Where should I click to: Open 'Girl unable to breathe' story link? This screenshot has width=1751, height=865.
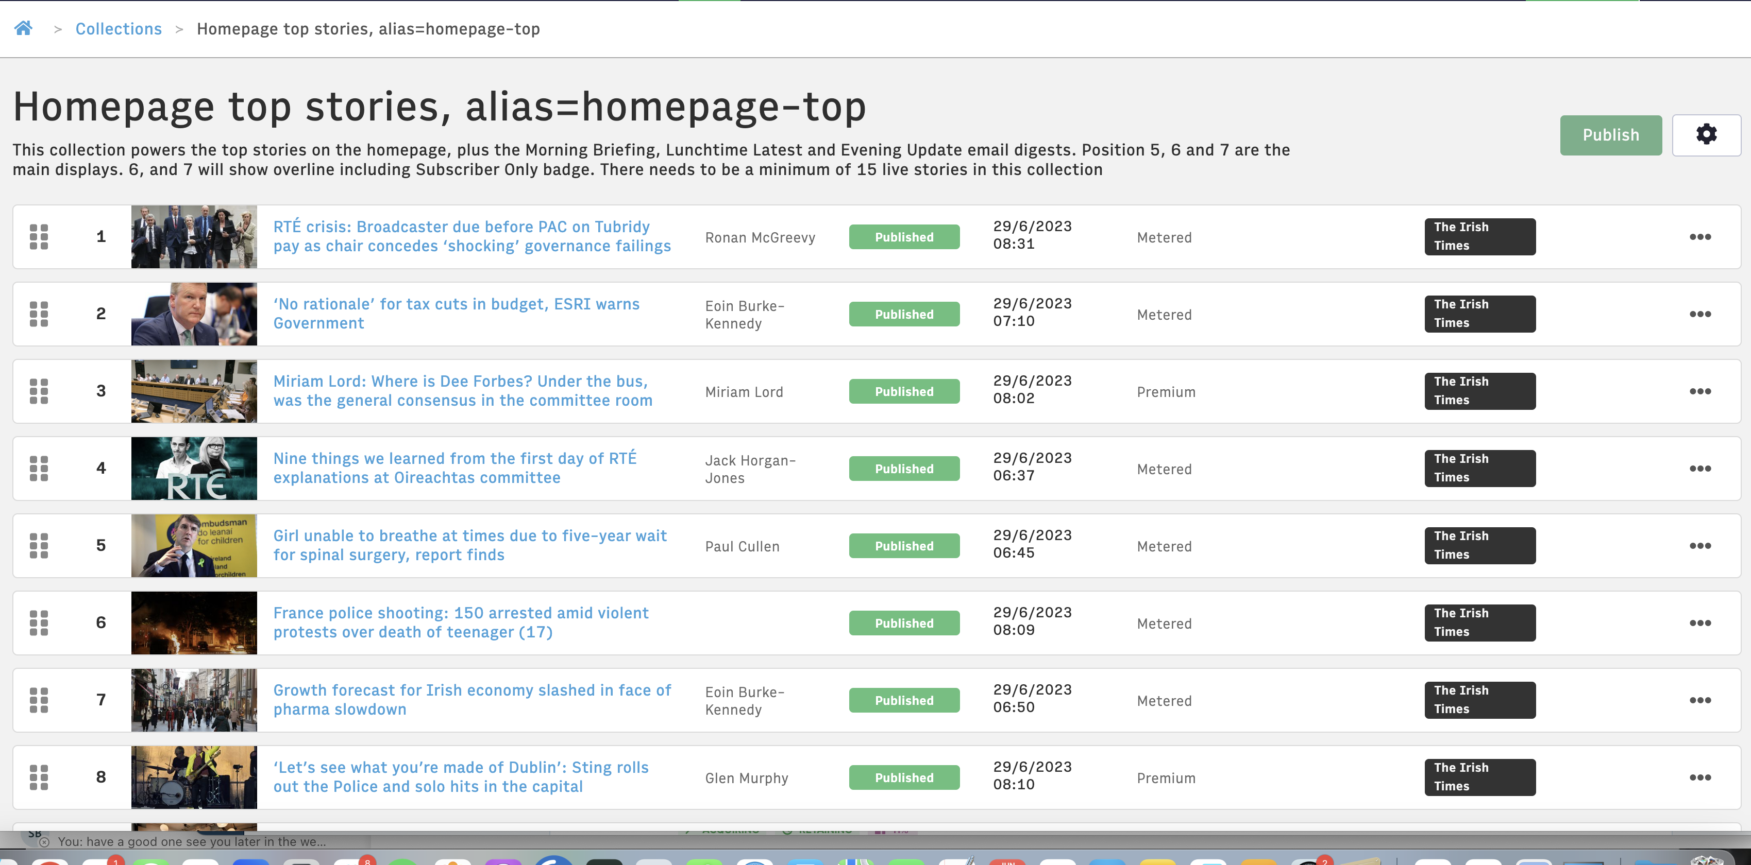tap(469, 545)
